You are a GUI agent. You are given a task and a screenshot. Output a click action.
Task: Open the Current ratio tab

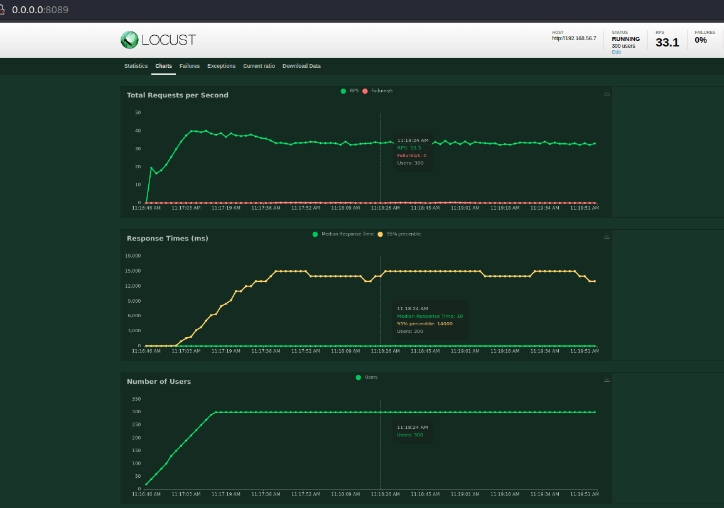(259, 66)
